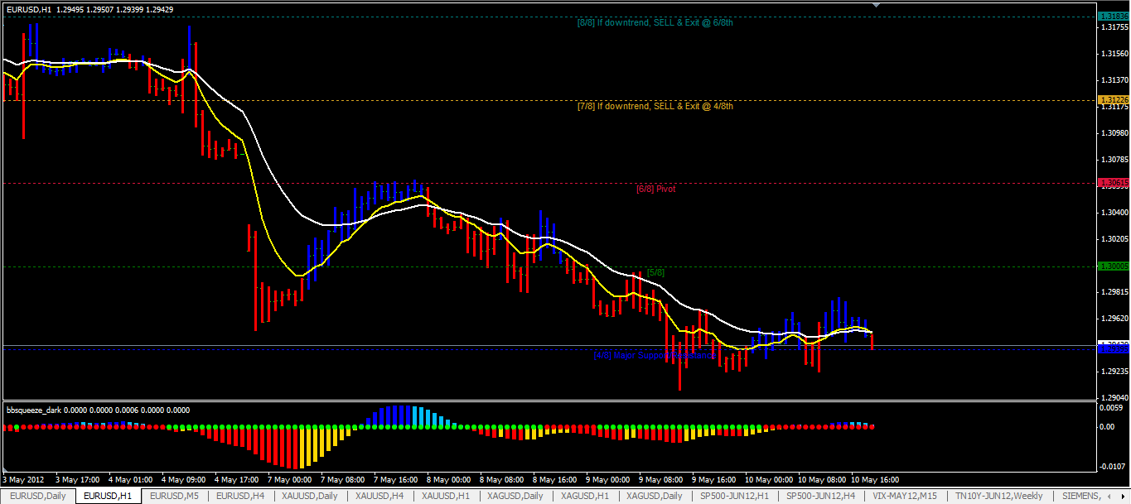1131x504 pixels.
Task: Select the '[7/8] If downtrend, SELL & Exit @ 4/8th' label
Action: click(655, 106)
